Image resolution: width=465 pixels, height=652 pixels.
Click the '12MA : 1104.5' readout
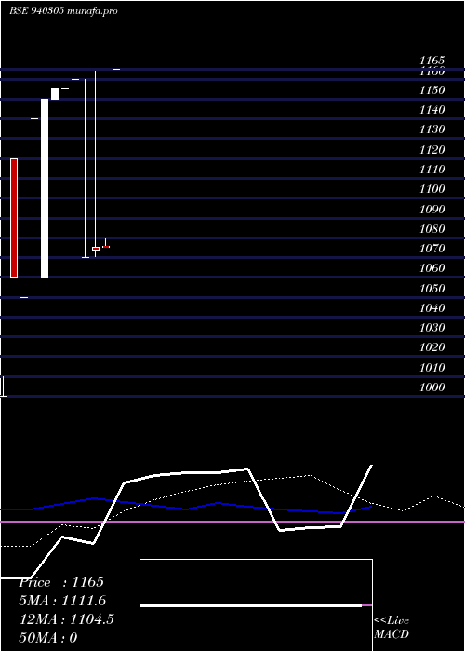click(x=66, y=619)
